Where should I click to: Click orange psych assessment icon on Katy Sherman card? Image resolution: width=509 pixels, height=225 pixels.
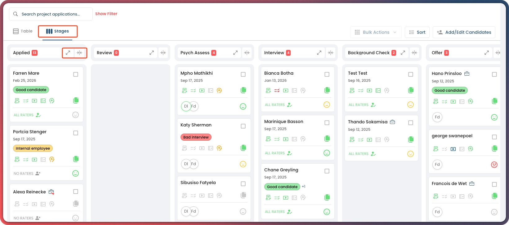[x=219, y=148]
